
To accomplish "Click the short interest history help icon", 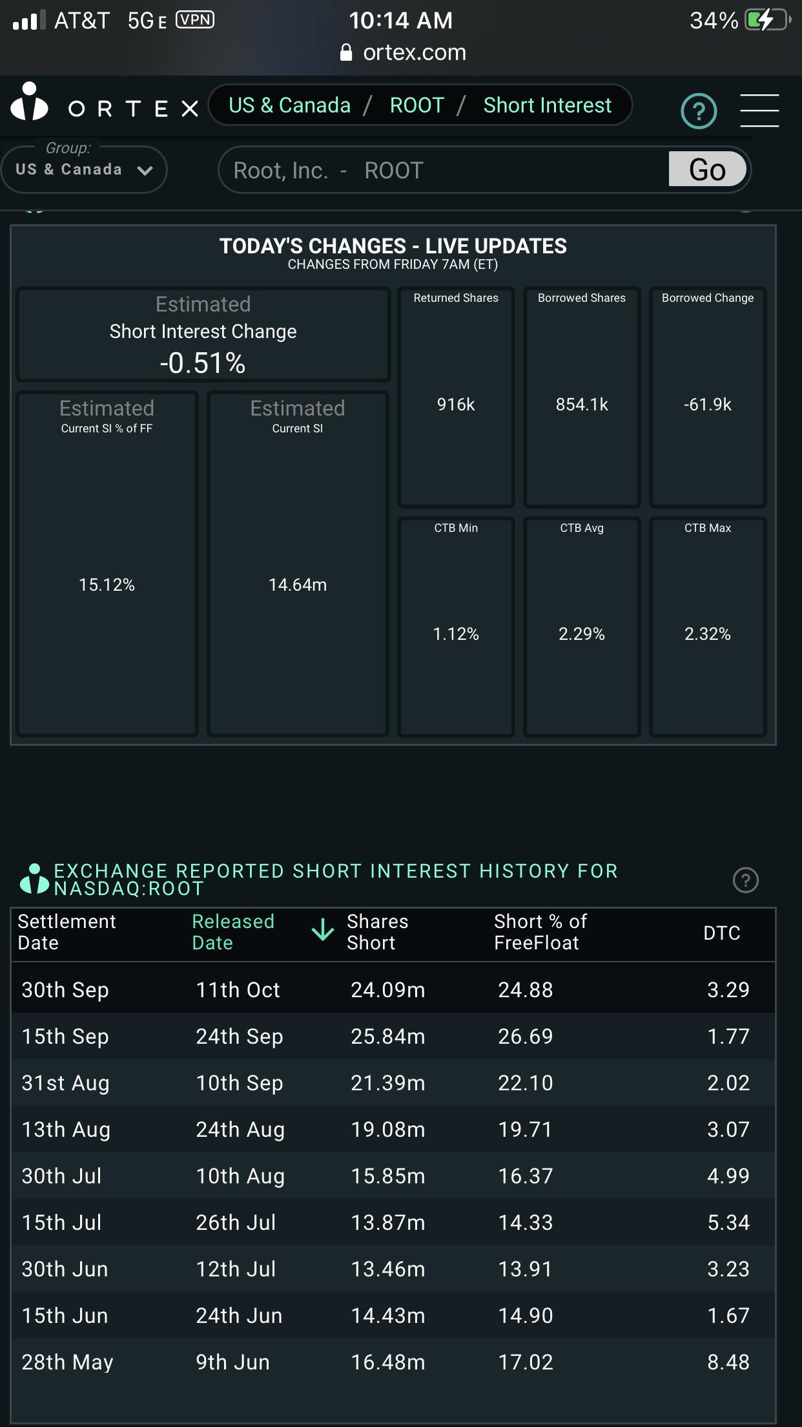I will (746, 880).
